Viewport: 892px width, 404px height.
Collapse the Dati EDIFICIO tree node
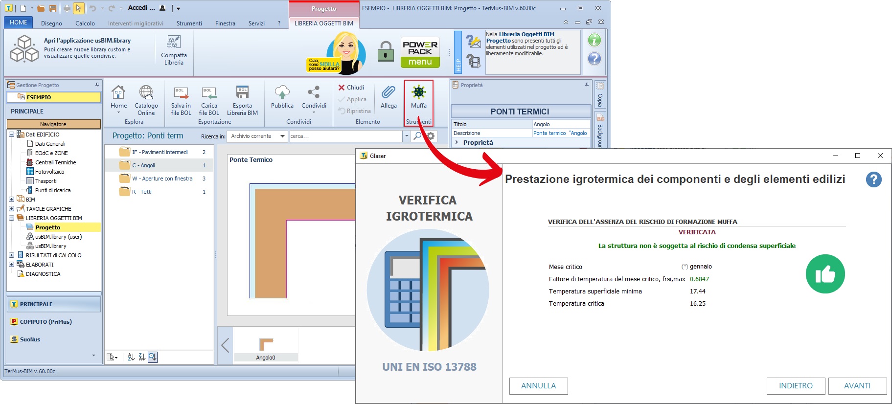pyautogui.click(x=11, y=135)
